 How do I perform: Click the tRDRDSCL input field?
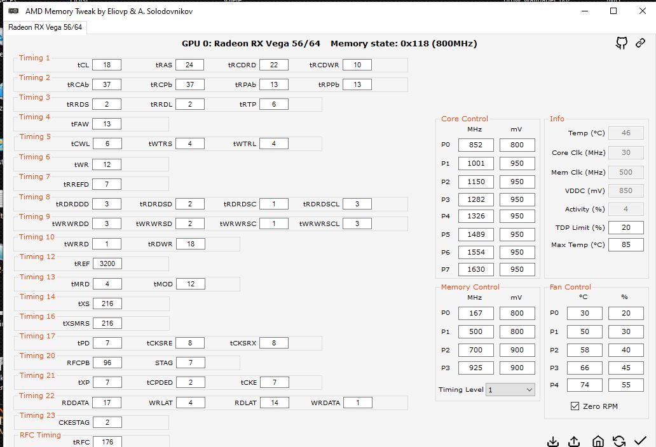357,204
